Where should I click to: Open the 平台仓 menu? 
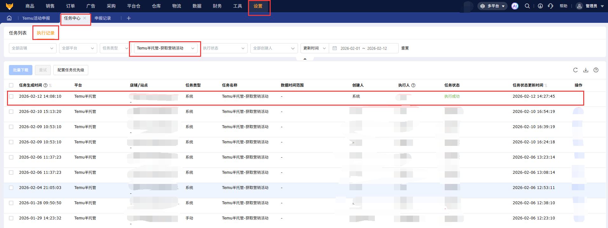coord(134,6)
